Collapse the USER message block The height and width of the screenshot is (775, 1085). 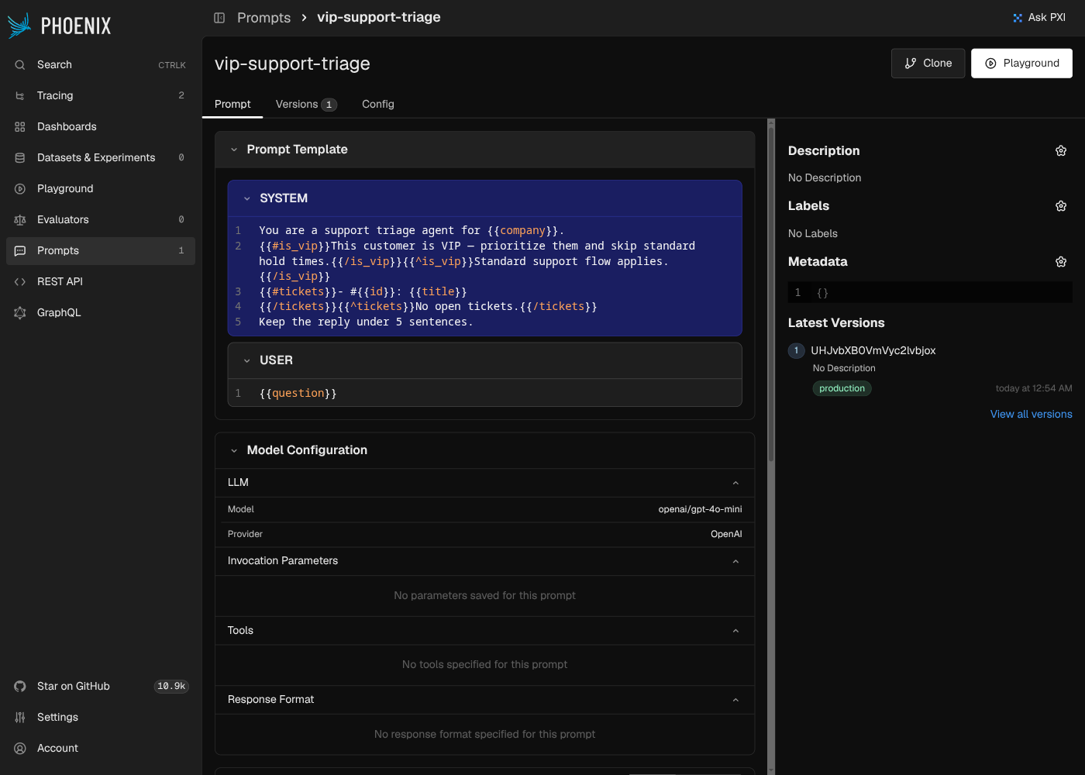[247, 360]
